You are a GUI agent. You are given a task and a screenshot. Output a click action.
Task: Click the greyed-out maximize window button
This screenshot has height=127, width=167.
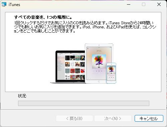pyautogui.click(x=144, y=5)
